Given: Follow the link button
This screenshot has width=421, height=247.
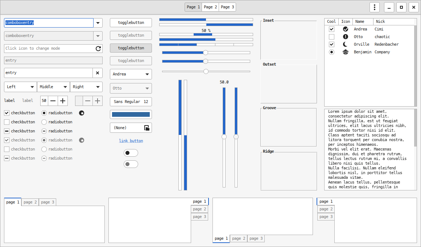Looking at the screenshot, I should (x=131, y=141).
